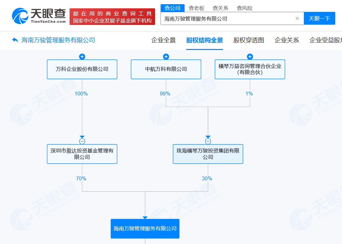
Task: Switch to the 企业关系 tab
Action: pos(287,40)
